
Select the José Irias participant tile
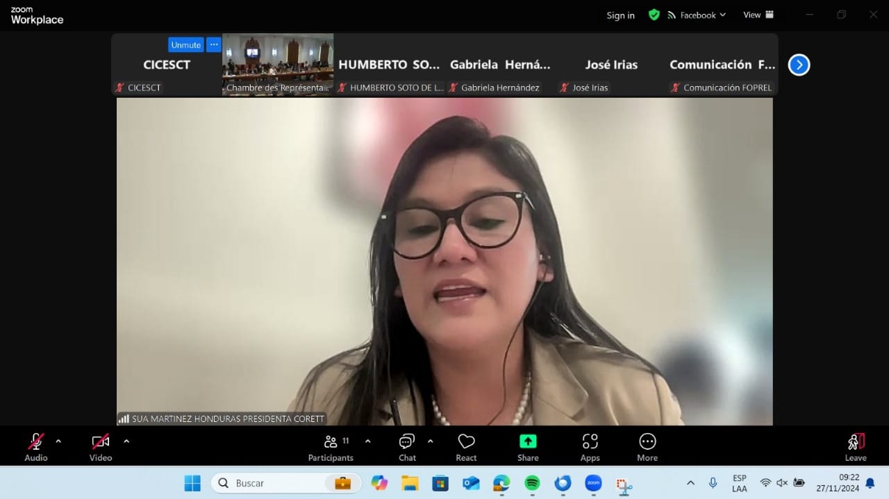coord(611,64)
